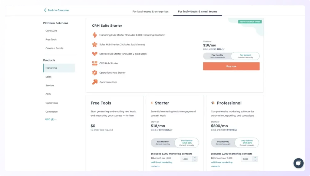Viewport: 310px width, 176px height.
Task: Click the $800/mo Professional price
Action: tap(219, 126)
